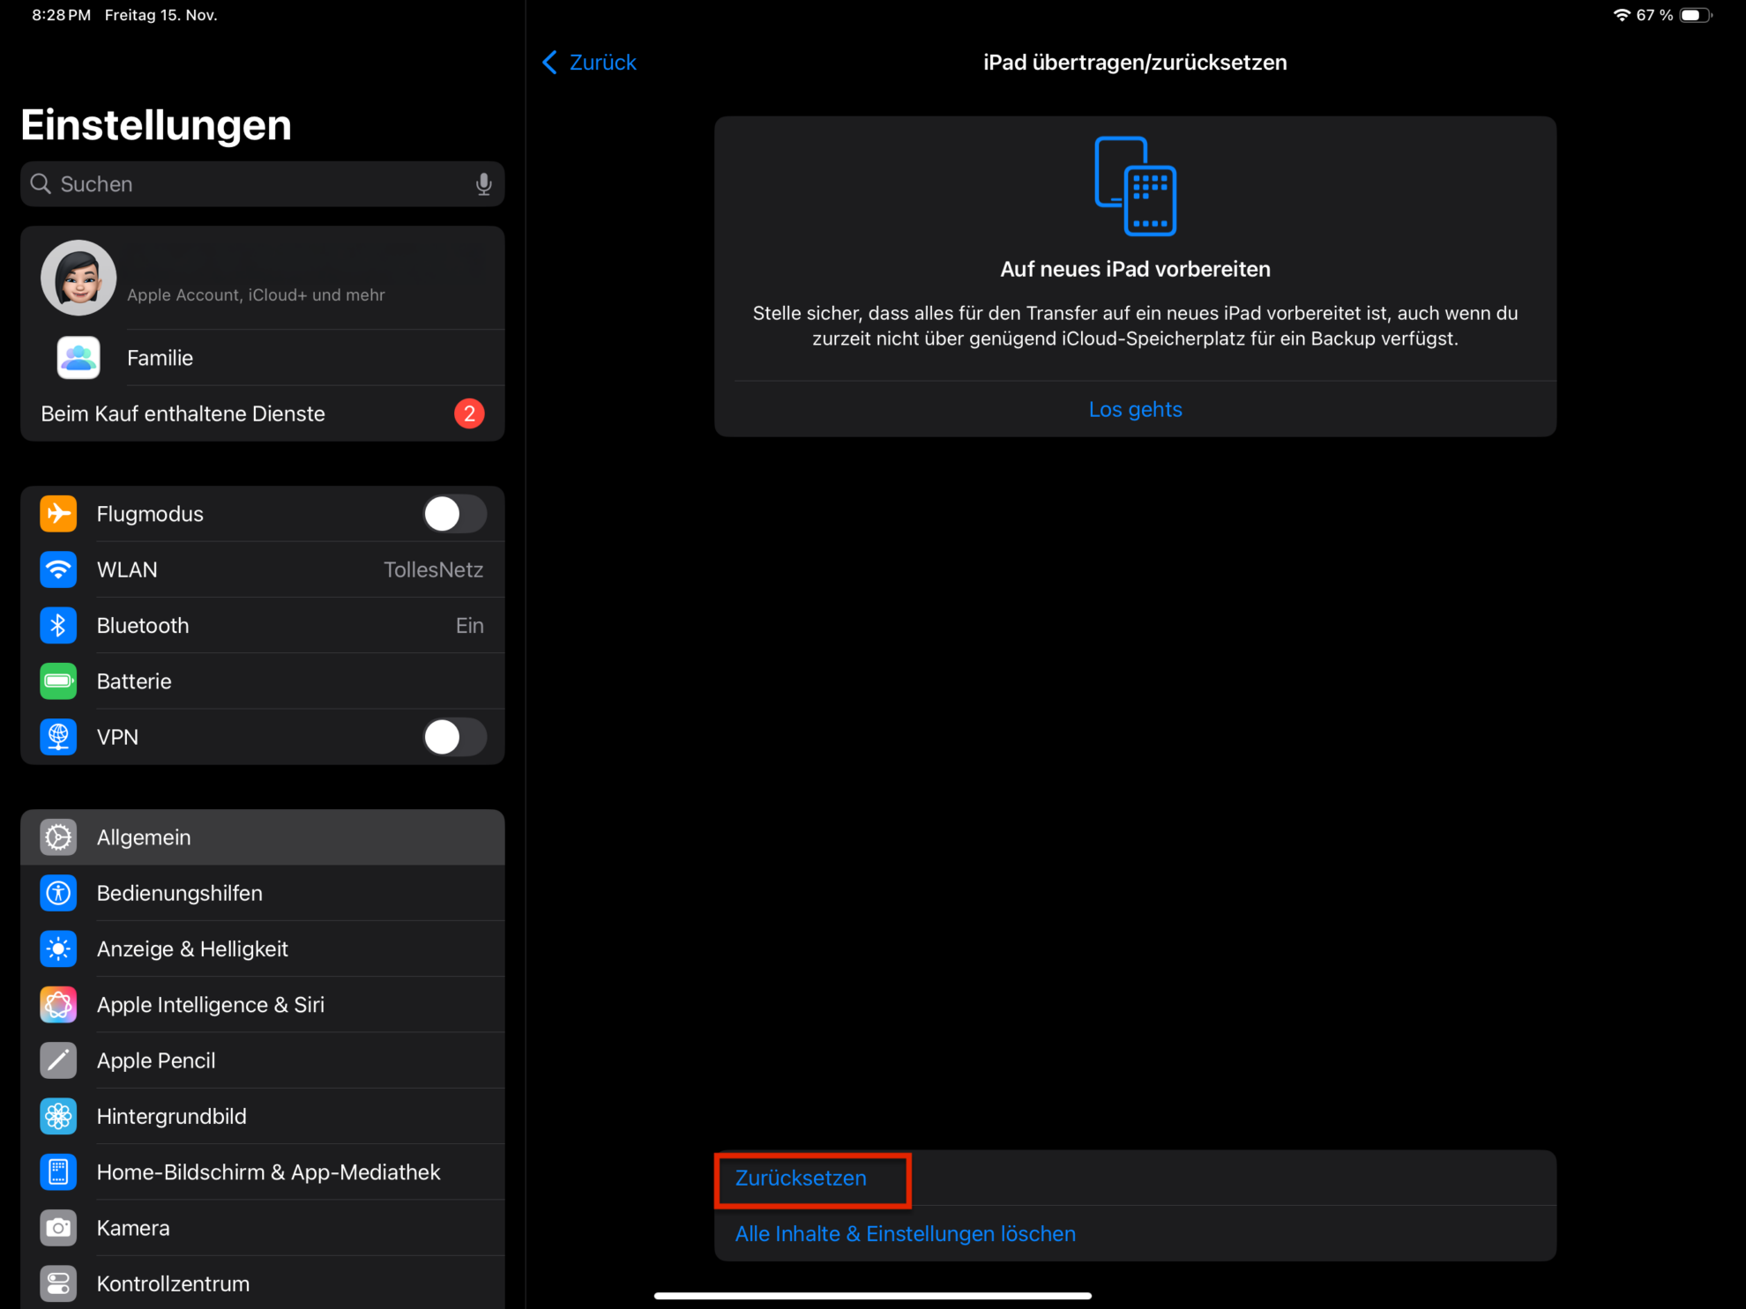This screenshot has height=1309, width=1746.
Task: Open Apple Account, iCloud+ und mehr
Action: (263, 278)
